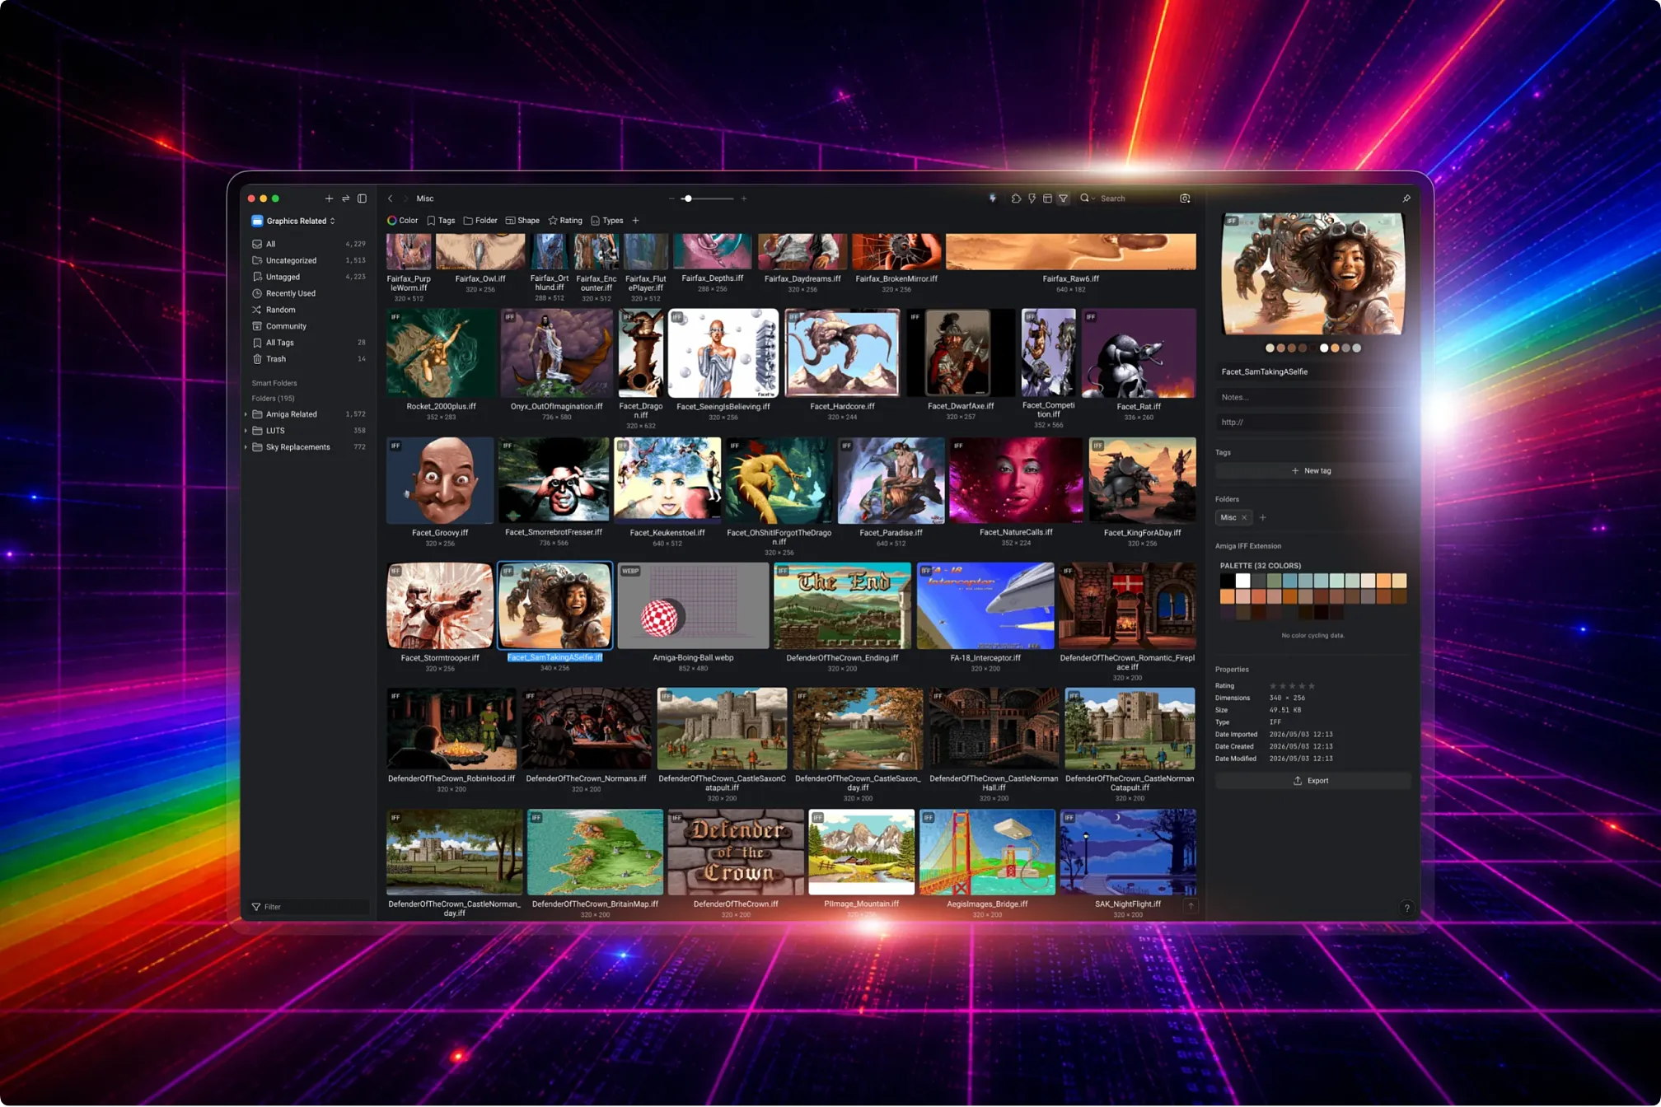Screen dimensions: 1661x1107
Task: Set the rating with the fifth star
Action: pyautogui.click(x=1312, y=686)
